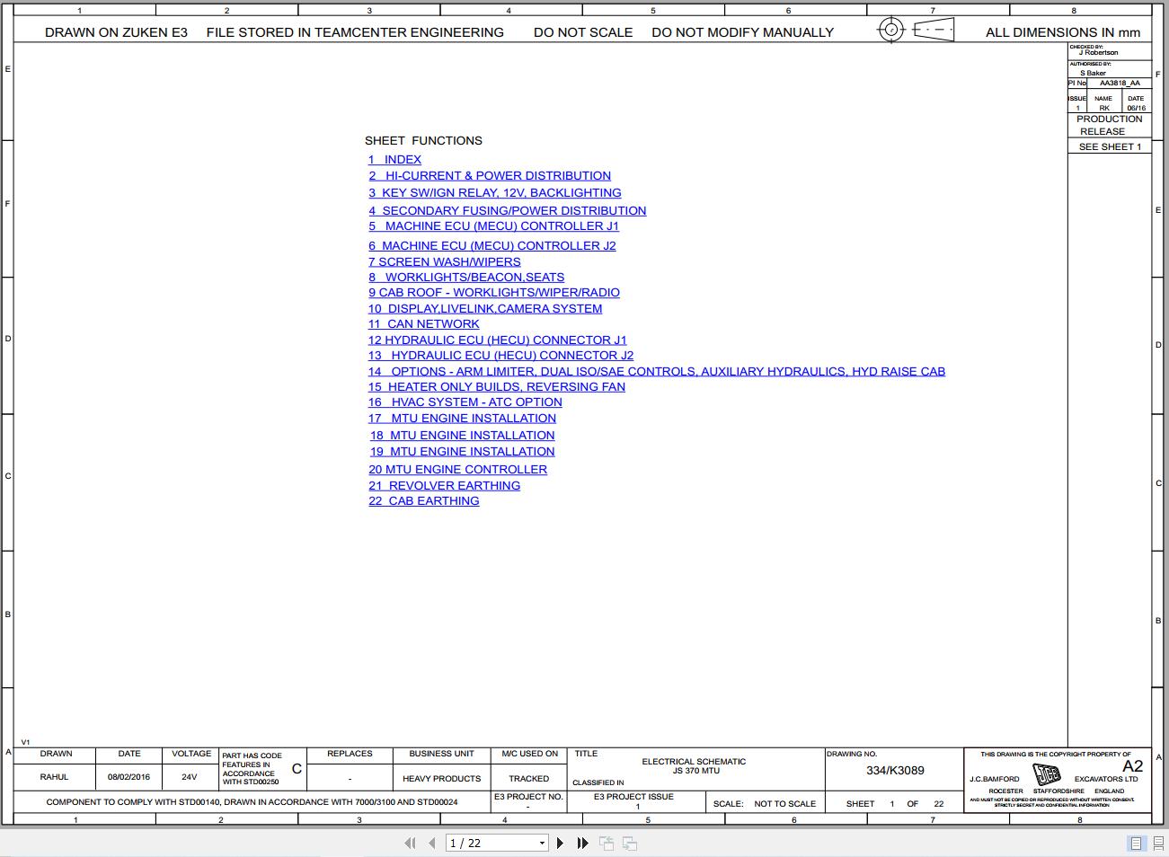Click the SHEET FUNCTIONS heading
This screenshot has width=1169, height=857.
423,140
